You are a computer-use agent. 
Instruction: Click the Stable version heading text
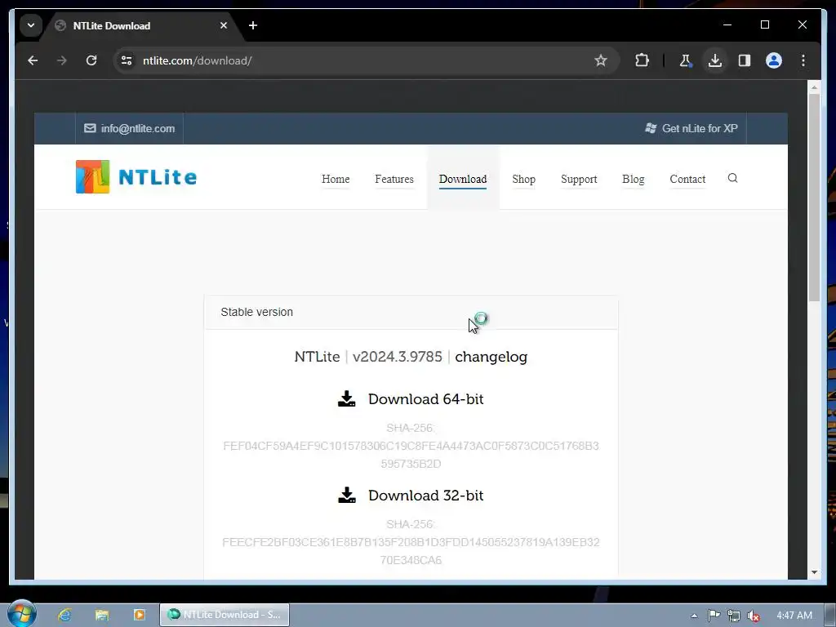tap(256, 312)
